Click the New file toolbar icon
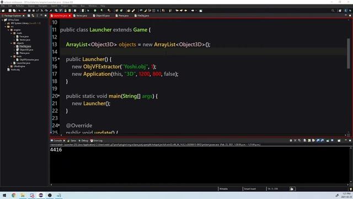The height and width of the screenshot is (199, 353). click(3, 11)
